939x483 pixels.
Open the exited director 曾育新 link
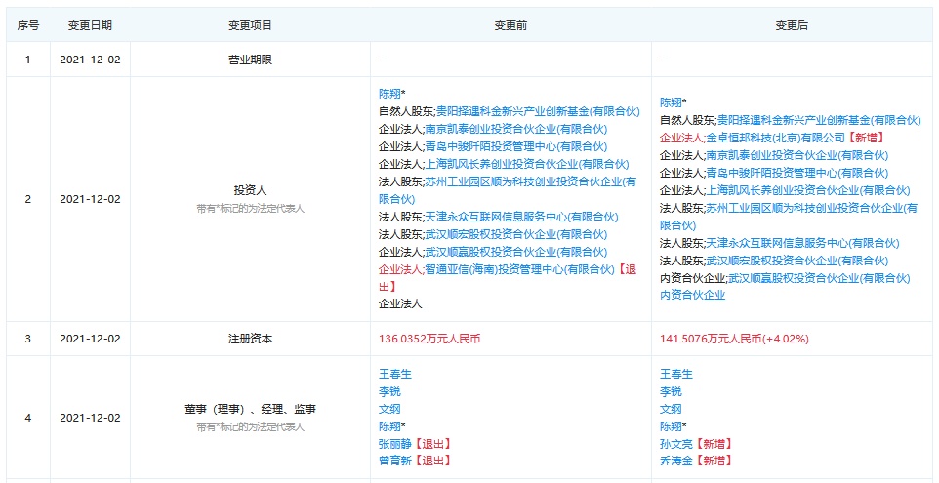pyautogui.click(x=395, y=461)
